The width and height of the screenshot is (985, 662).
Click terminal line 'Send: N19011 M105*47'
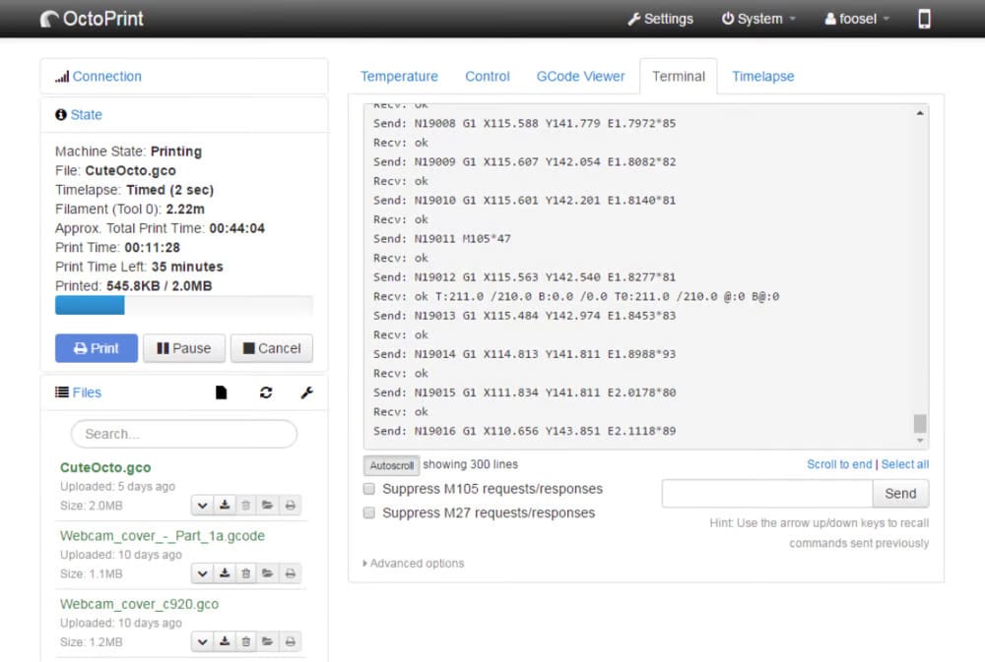pyautogui.click(x=442, y=239)
